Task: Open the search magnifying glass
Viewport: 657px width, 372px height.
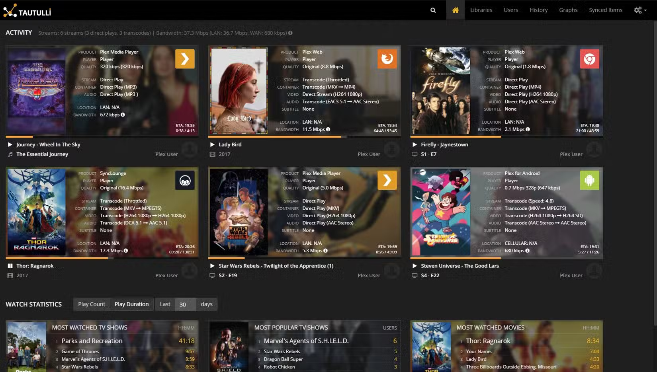Action: pyautogui.click(x=432, y=10)
